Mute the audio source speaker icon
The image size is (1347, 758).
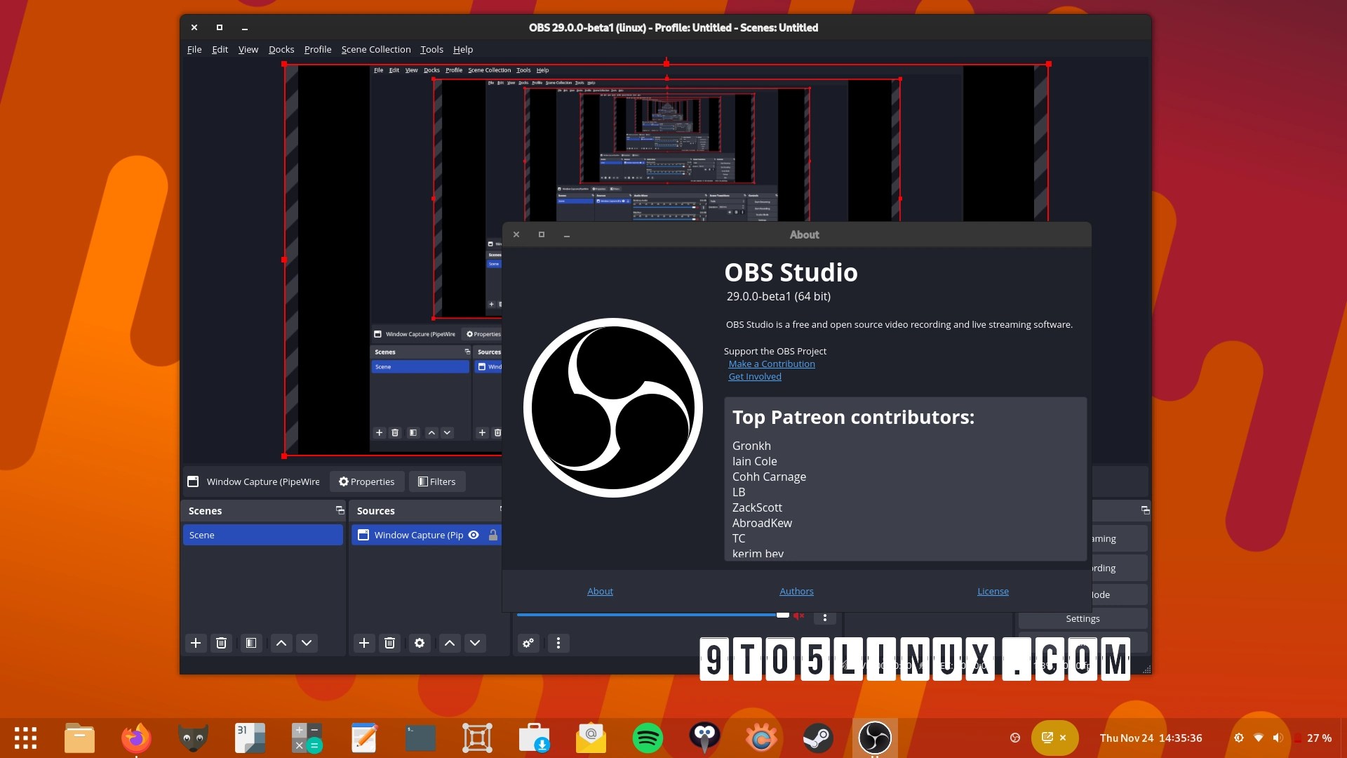pyautogui.click(x=799, y=615)
